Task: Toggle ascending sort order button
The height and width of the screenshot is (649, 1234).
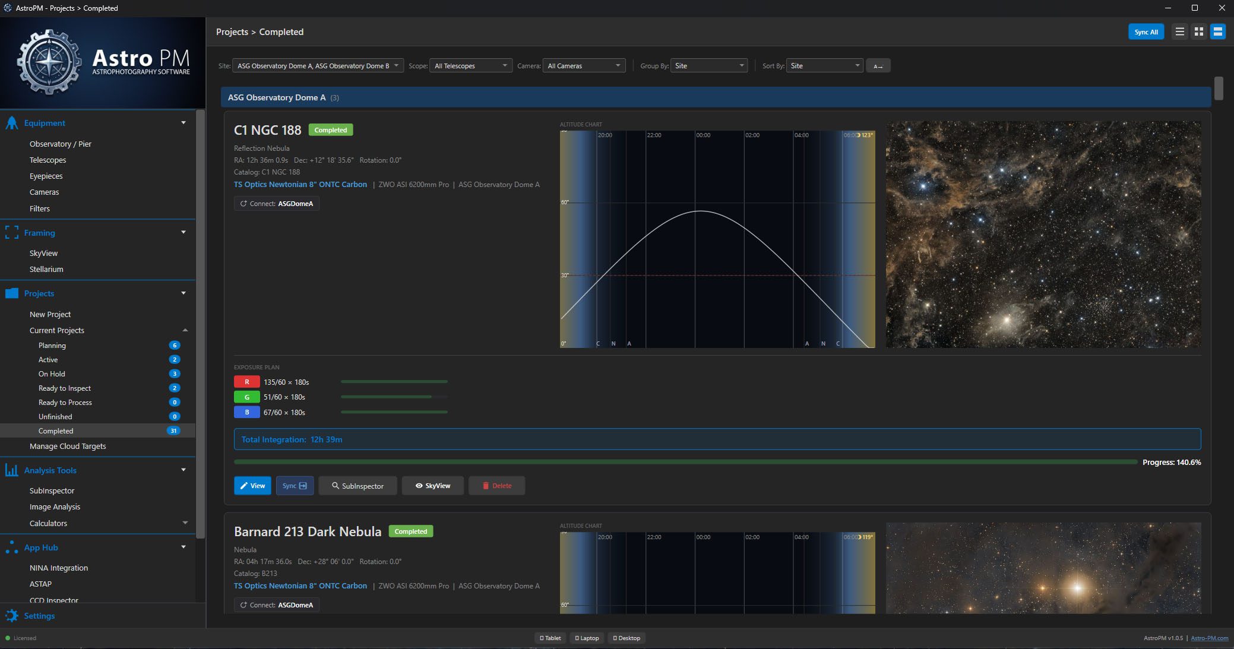Action: pyautogui.click(x=878, y=66)
